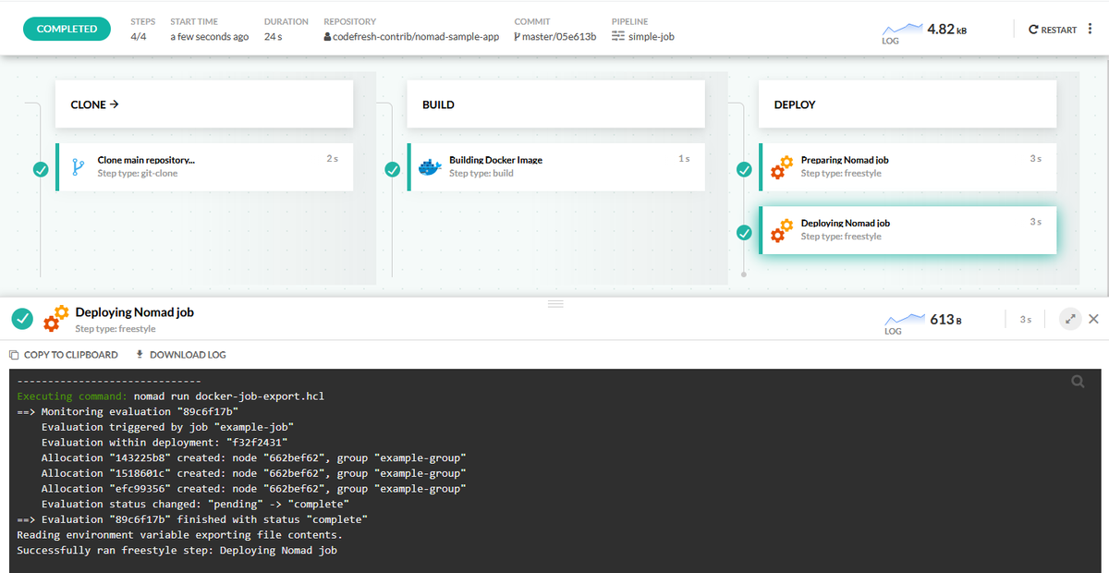Viewport: 1109px width, 573px height.
Task: Click the RESTART button
Action: (x=1053, y=30)
